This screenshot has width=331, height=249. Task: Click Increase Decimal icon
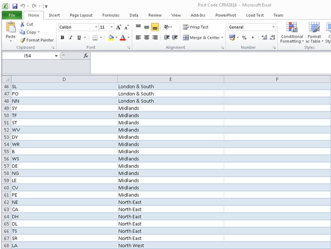point(264,38)
